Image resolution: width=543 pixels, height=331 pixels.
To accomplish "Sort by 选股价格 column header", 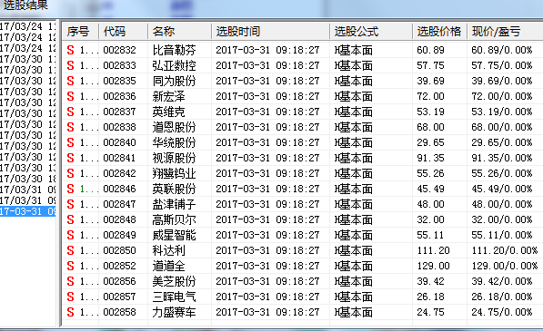I will (440, 32).
